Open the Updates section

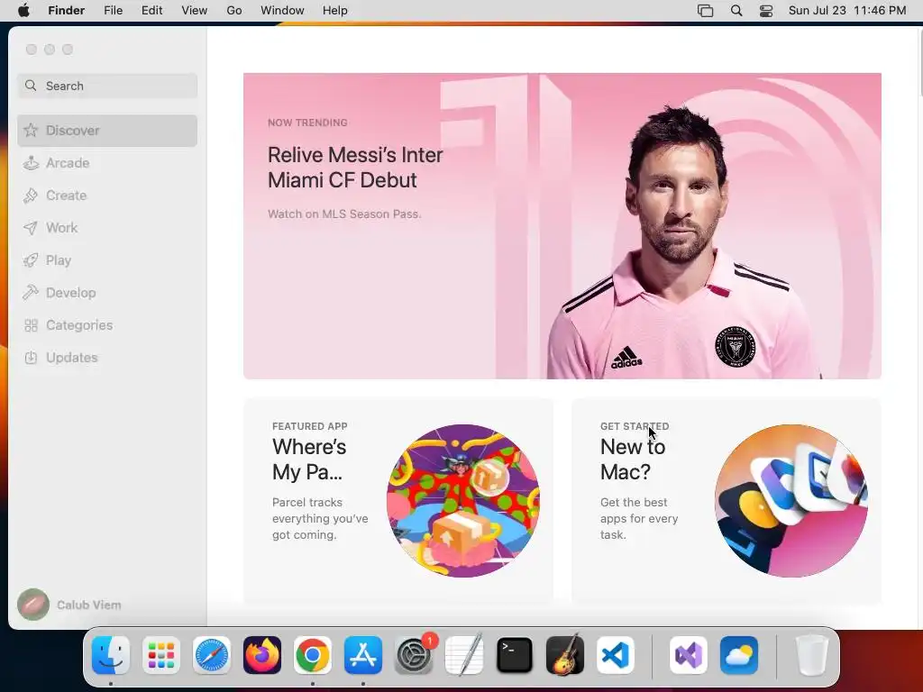(x=107, y=357)
